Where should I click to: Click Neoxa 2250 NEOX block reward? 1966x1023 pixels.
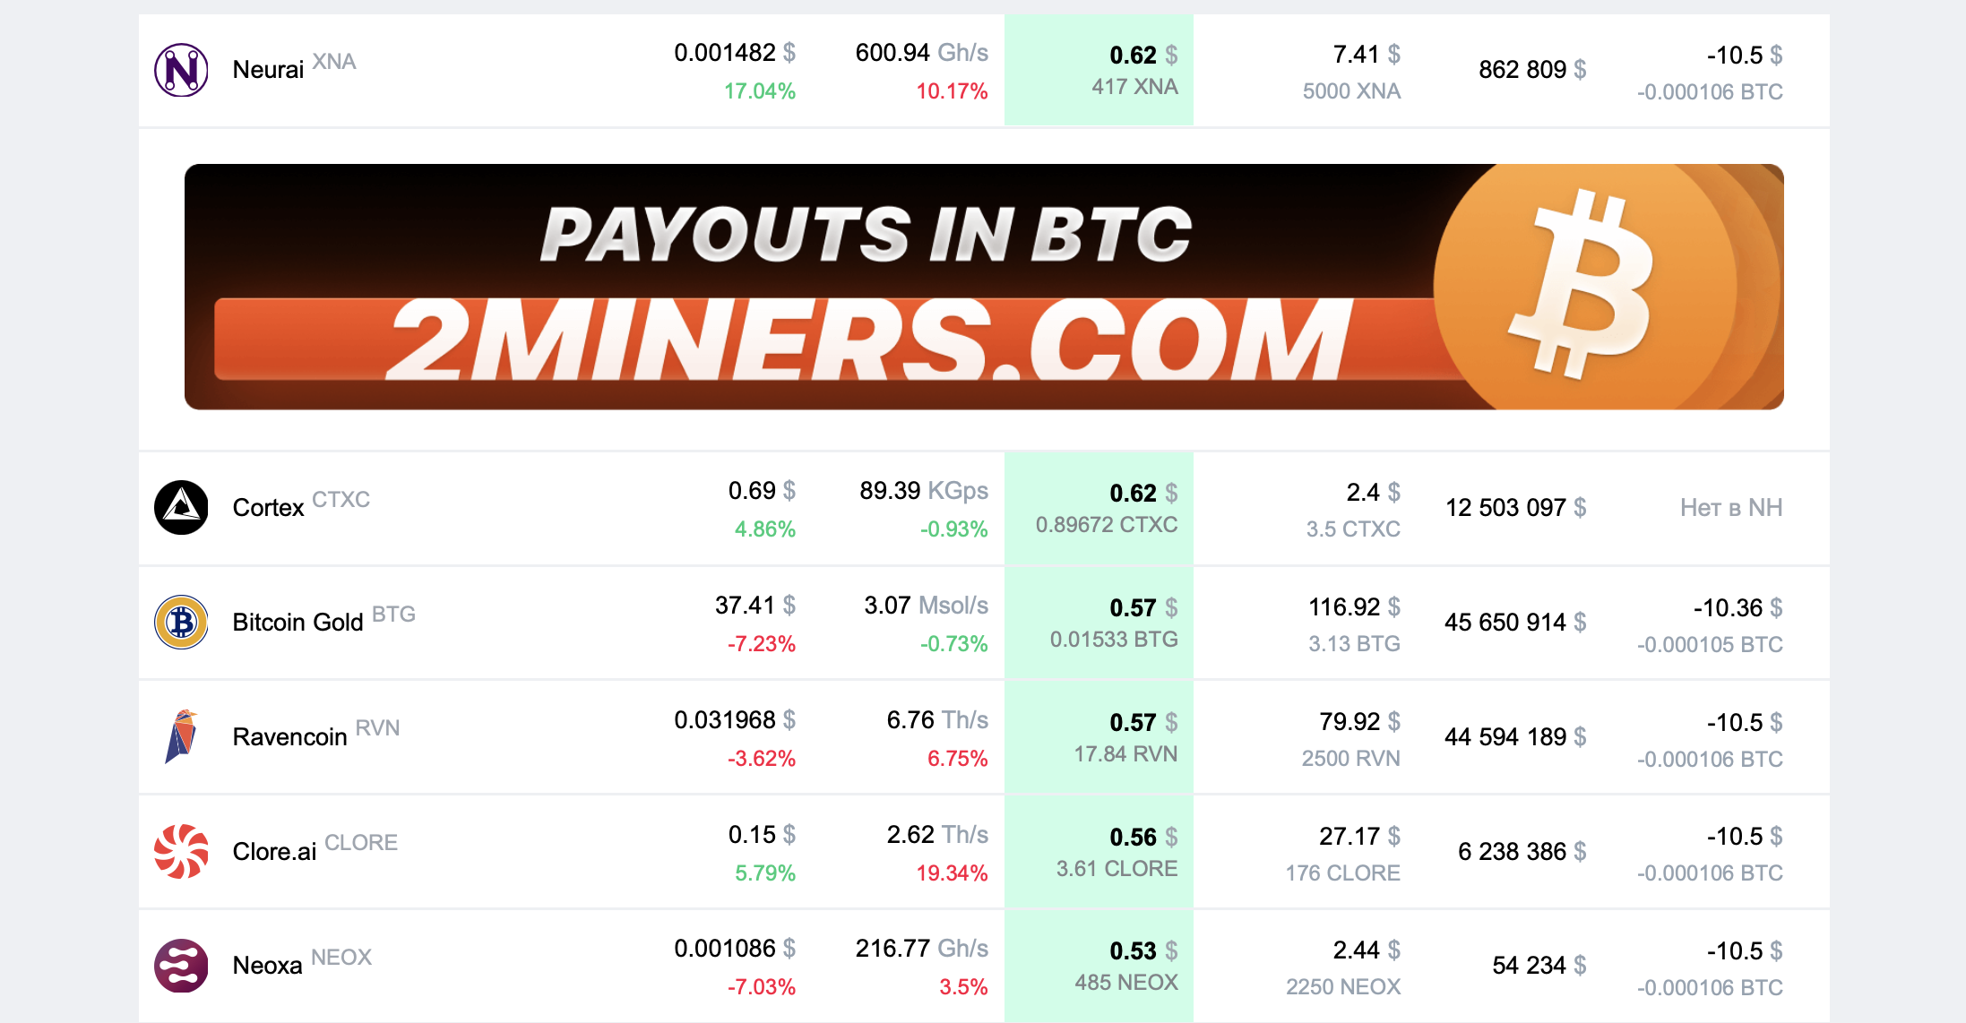click(1342, 987)
